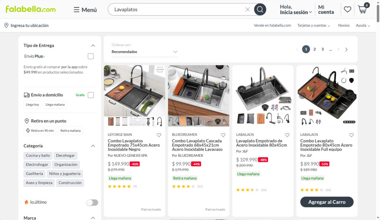Select the Llega mañana filter chip
This screenshot has width=380, height=220.
pyautogui.click(x=55, y=104)
